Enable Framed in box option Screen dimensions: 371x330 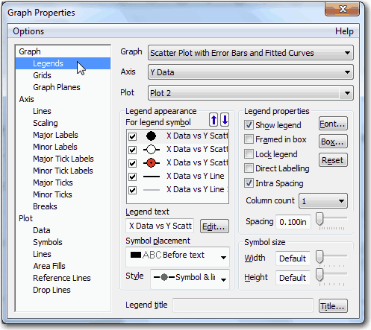249,139
